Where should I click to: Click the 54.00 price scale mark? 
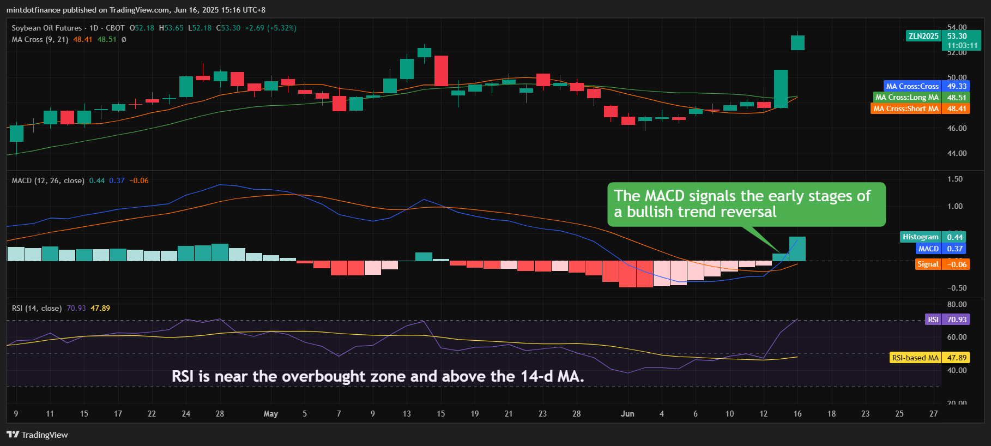[x=957, y=27]
